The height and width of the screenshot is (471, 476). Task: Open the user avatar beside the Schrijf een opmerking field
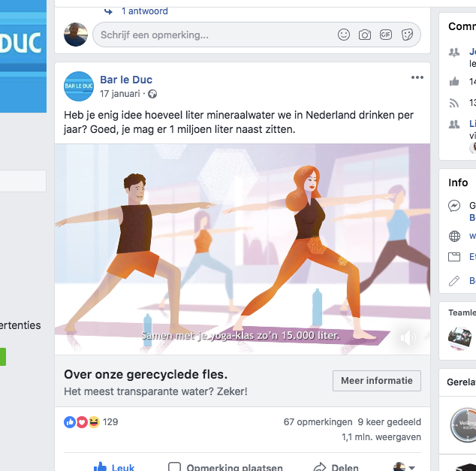(x=76, y=35)
